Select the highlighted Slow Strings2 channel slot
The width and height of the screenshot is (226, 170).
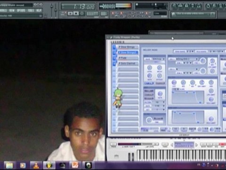pos(128,52)
